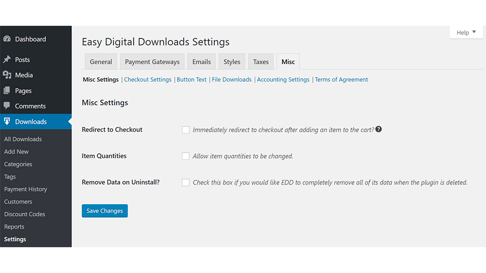Open the Payment Gateways tab
This screenshot has height=273, width=486.
pos(152,62)
